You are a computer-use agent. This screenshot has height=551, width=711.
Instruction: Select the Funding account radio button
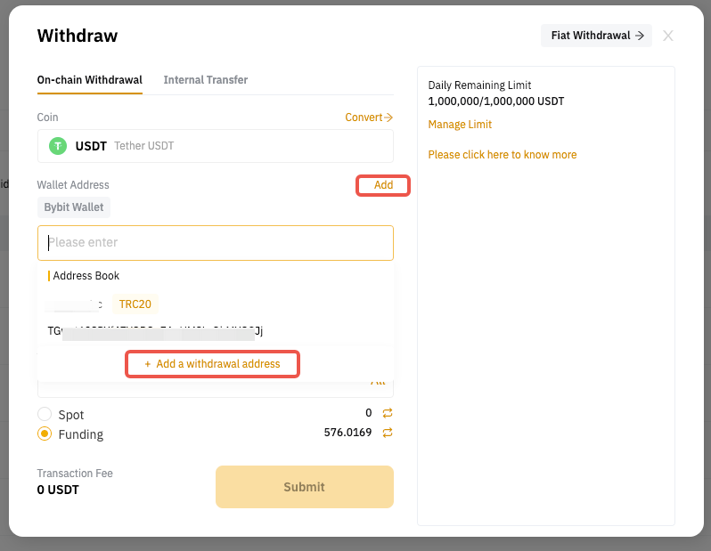pyautogui.click(x=45, y=434)
